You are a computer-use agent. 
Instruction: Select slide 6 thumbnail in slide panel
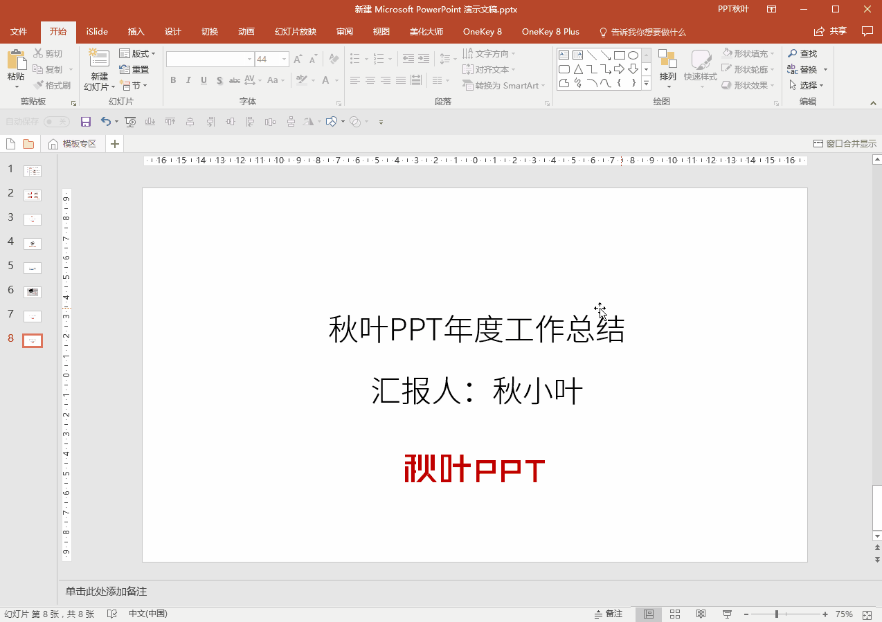[33, 292]
